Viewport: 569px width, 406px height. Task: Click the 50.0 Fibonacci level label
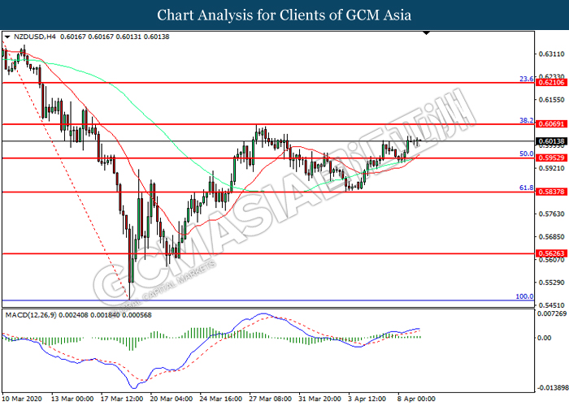[x=527, y=154]
